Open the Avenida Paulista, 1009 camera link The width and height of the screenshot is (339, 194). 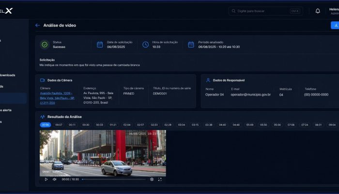tap(57, 98)
